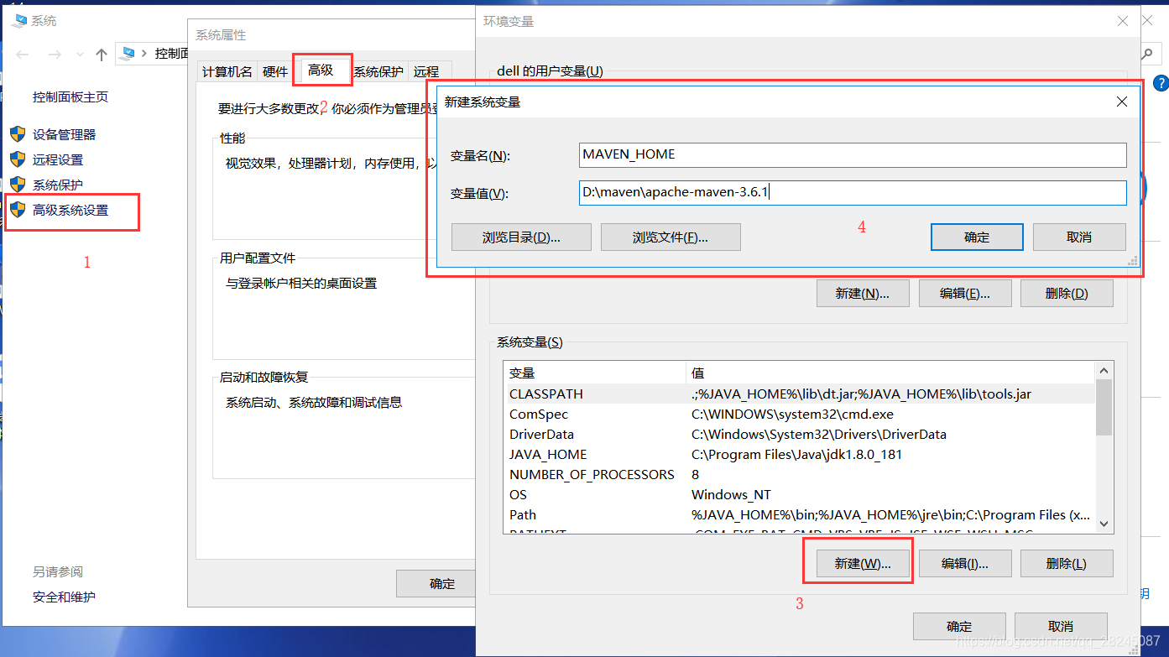
Task: Switch to 系统保护 tab
Action: (x=378, y=72)
